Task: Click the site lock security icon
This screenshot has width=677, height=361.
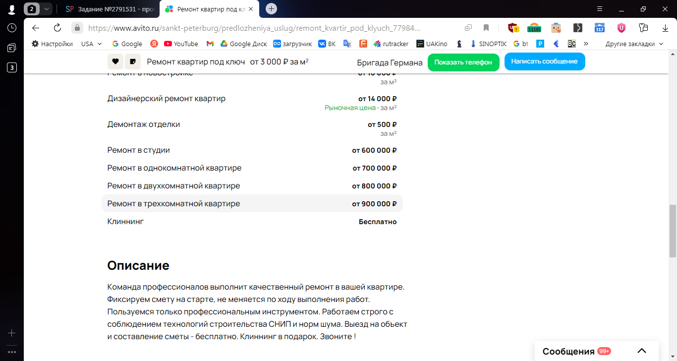Action: pos(77,28)
